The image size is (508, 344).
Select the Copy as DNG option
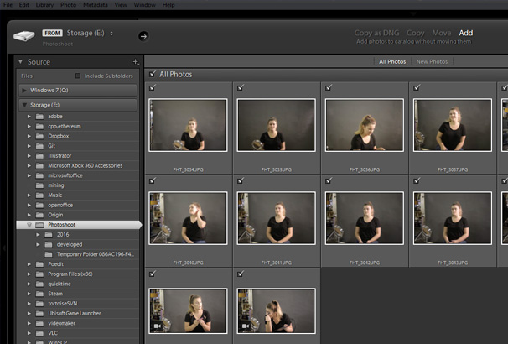tap(375, 33)
